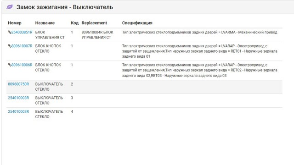Click specification mentioning RET01 mirrors
The height and width of the screenshot is (165, 294).
pos(199,51)
